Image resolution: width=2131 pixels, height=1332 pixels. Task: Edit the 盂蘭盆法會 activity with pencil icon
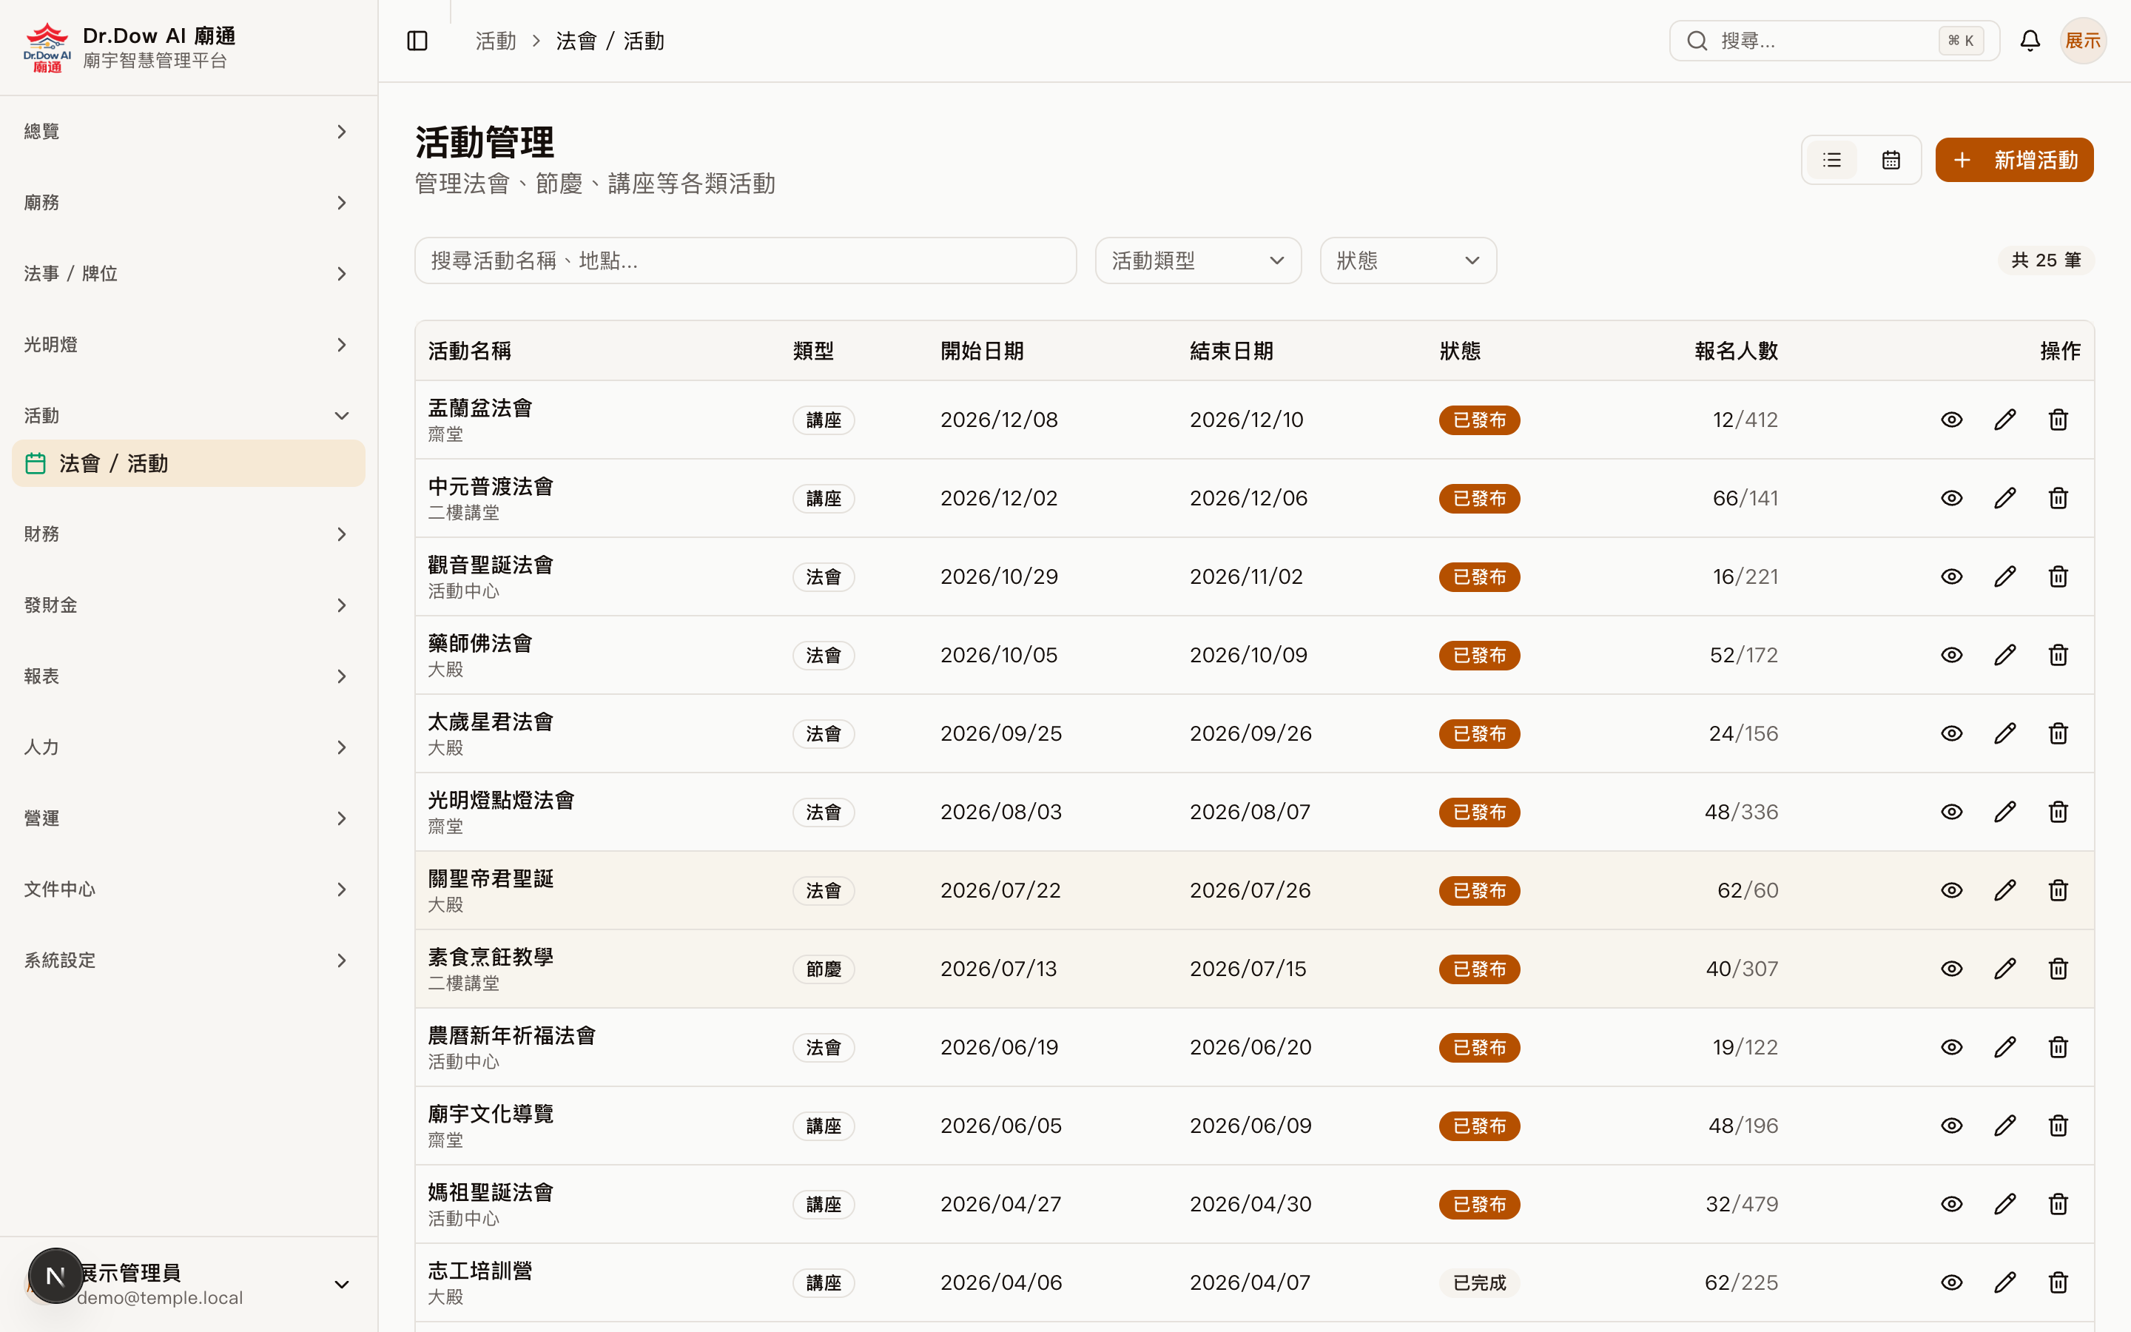click(x=2005, y=420)
